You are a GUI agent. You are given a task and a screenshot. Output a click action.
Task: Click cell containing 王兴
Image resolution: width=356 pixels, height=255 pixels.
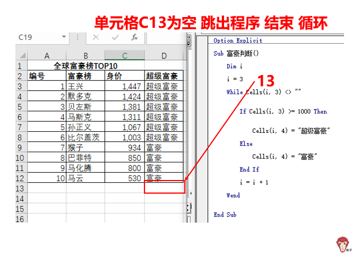[x=86, y=86]
